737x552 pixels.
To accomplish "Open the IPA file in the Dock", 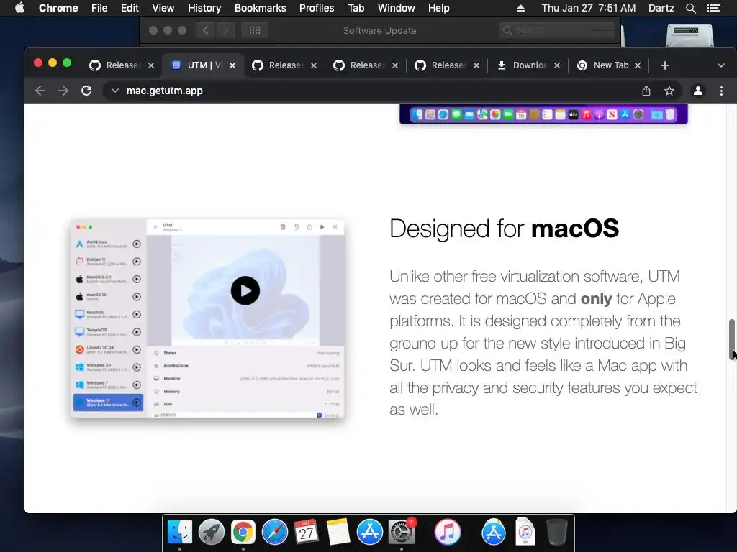I will (525, 532).
